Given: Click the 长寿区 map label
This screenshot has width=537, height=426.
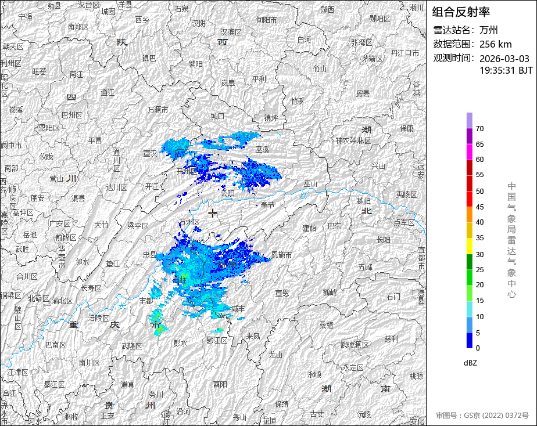Looking at the screenshot, I should (x=91, y=288).
